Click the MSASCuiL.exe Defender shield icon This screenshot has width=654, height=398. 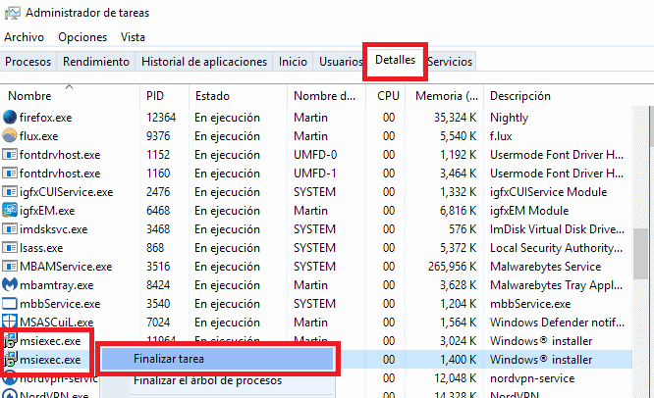(x=10, y=322)
